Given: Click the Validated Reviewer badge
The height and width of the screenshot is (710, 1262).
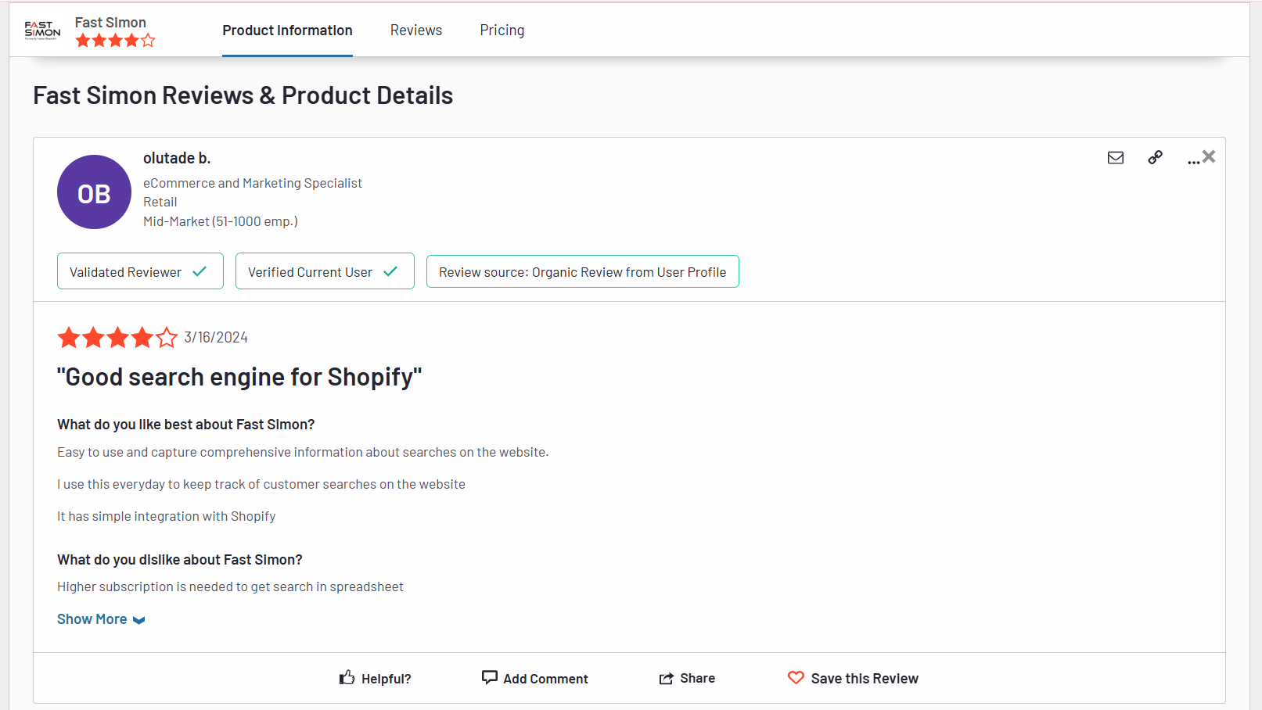Looking at the screenshot, I should 140,271.
